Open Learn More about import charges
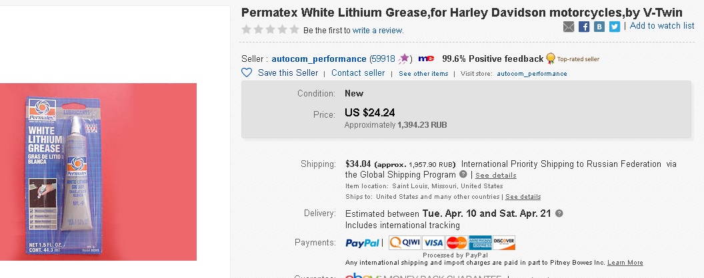Screen dimensions: 704x278 [625, 263]
